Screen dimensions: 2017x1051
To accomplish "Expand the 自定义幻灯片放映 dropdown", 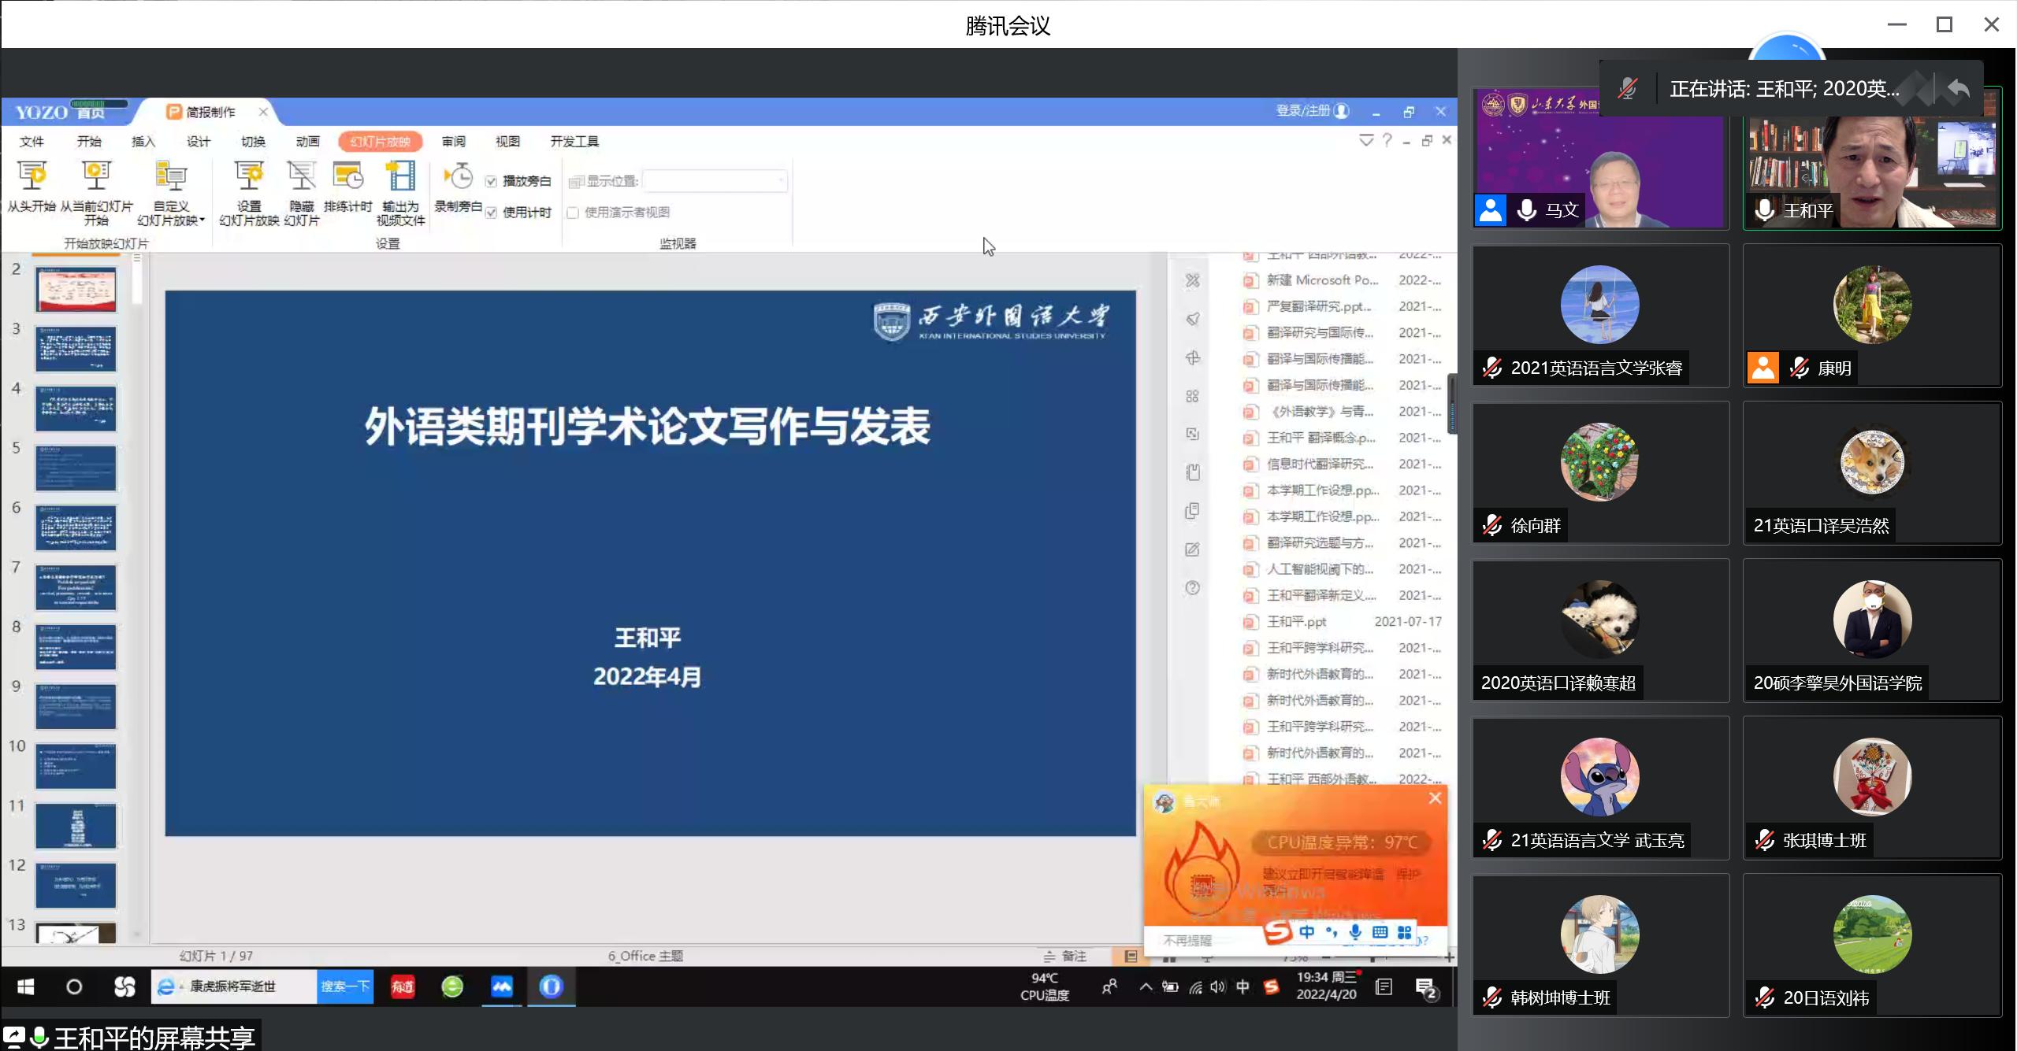I will click(202, 220).
